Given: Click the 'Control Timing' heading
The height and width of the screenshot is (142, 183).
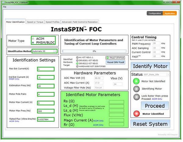Looking at the screenshot, I should click(144, 37).
